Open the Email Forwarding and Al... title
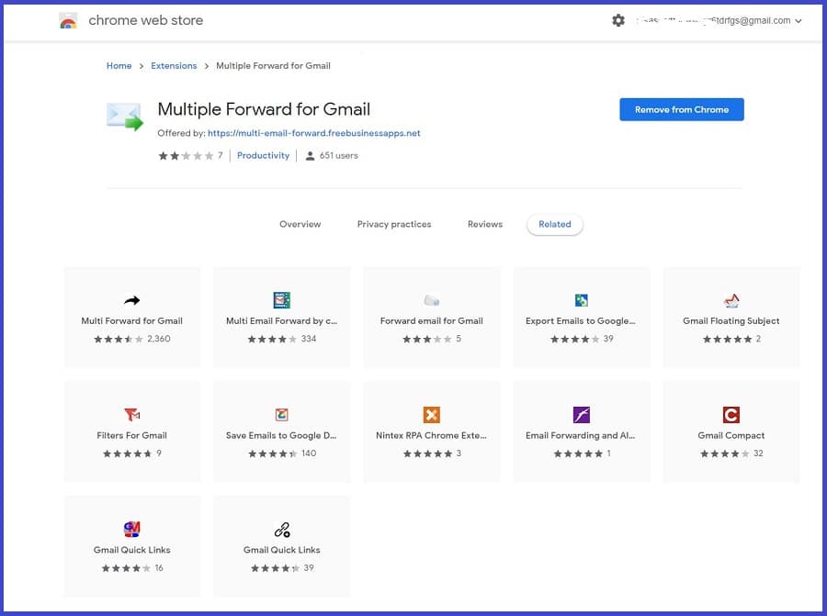 [x=580, y=435]
